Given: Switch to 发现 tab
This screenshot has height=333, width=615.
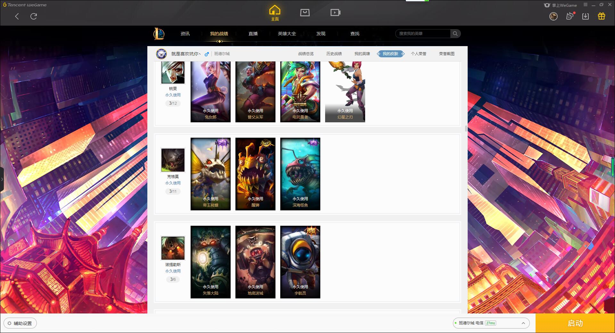Looking at the screenshot, I should coord(321,34).
